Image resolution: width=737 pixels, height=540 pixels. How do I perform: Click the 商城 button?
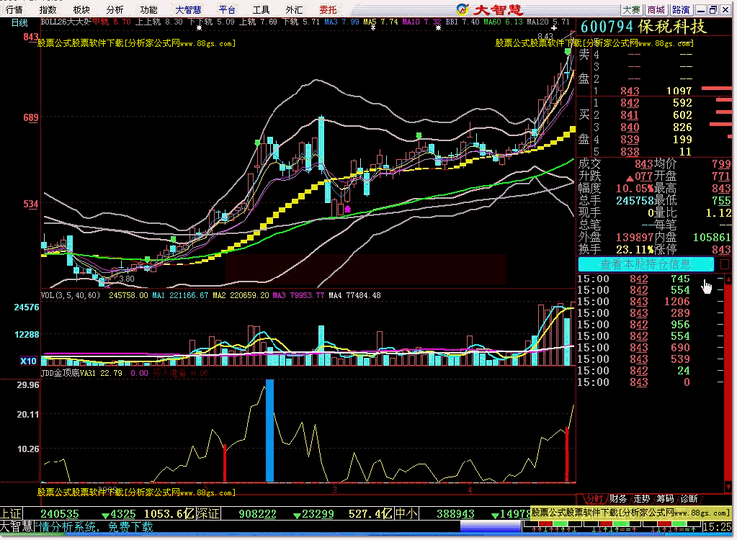click(656, 10)
